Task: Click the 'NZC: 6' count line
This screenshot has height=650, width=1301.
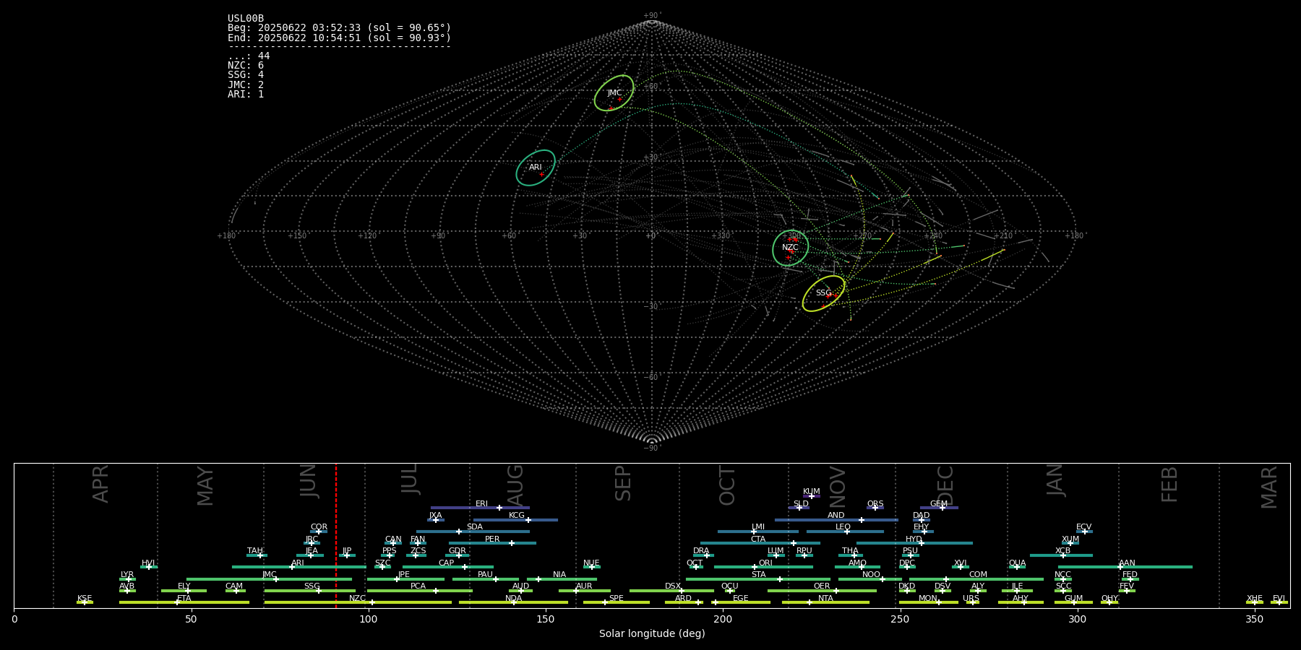Action: (246, 66)
